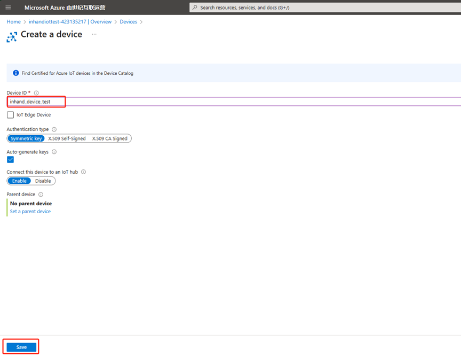Click the blue info icon in the banner
The width and height of the screenshot is (461, 357).
(x=16, y=73)
